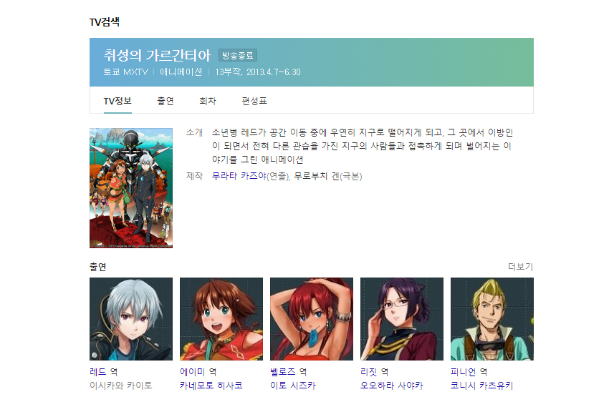Click voice actor 이시카와 카이토
Image resolution: width=609 pixels, height=407 pixels.
pos(121,386)
